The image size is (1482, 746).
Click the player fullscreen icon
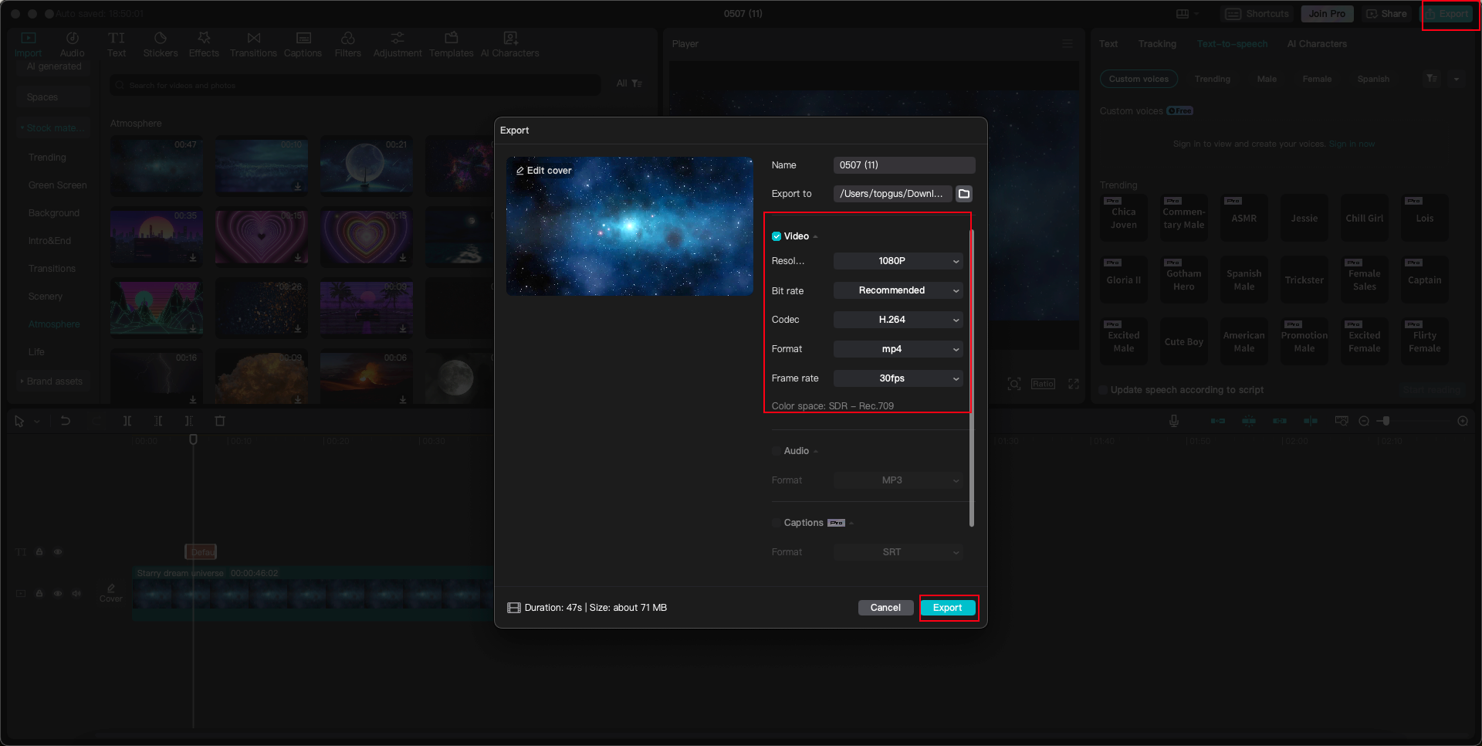click(1074, 384)
